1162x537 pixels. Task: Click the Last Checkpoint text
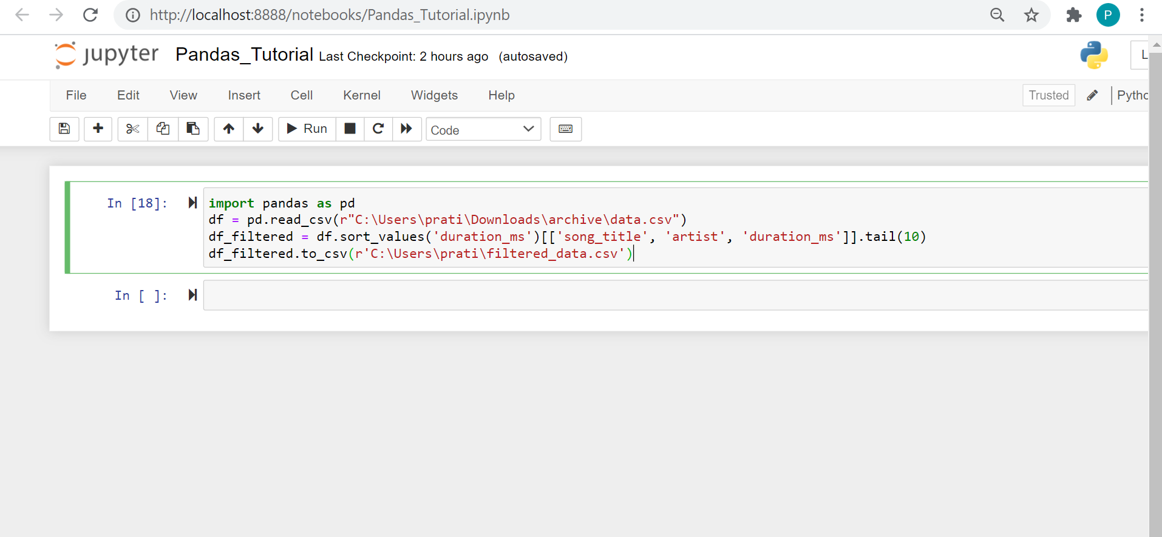403,56
